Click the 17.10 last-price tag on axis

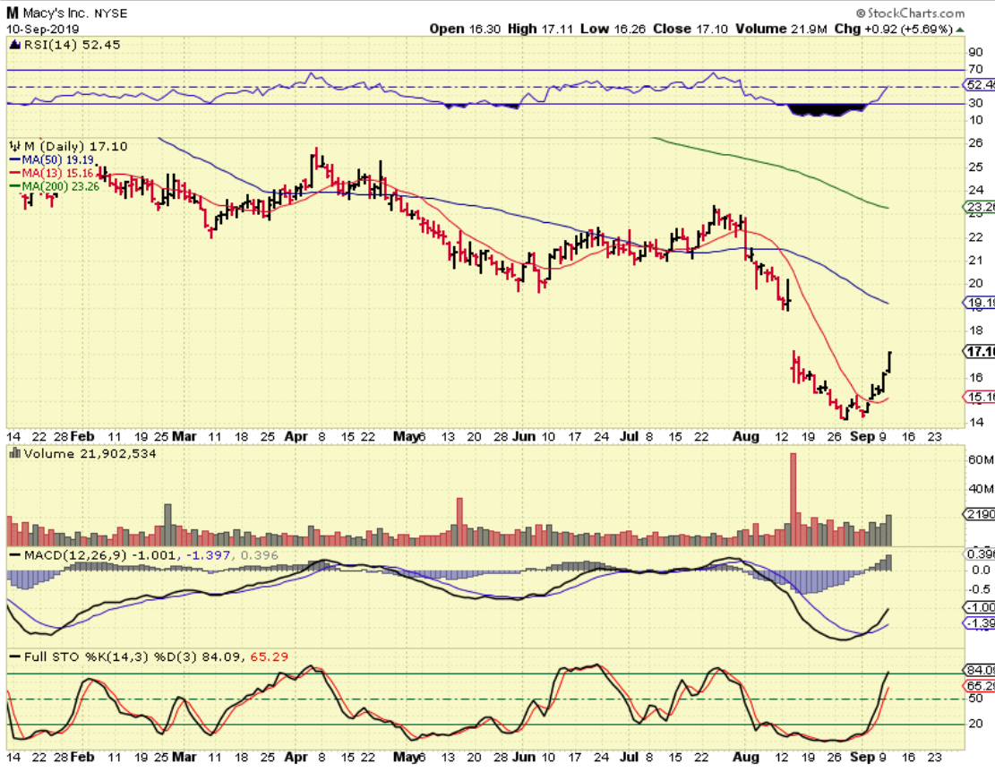point(979,352)
